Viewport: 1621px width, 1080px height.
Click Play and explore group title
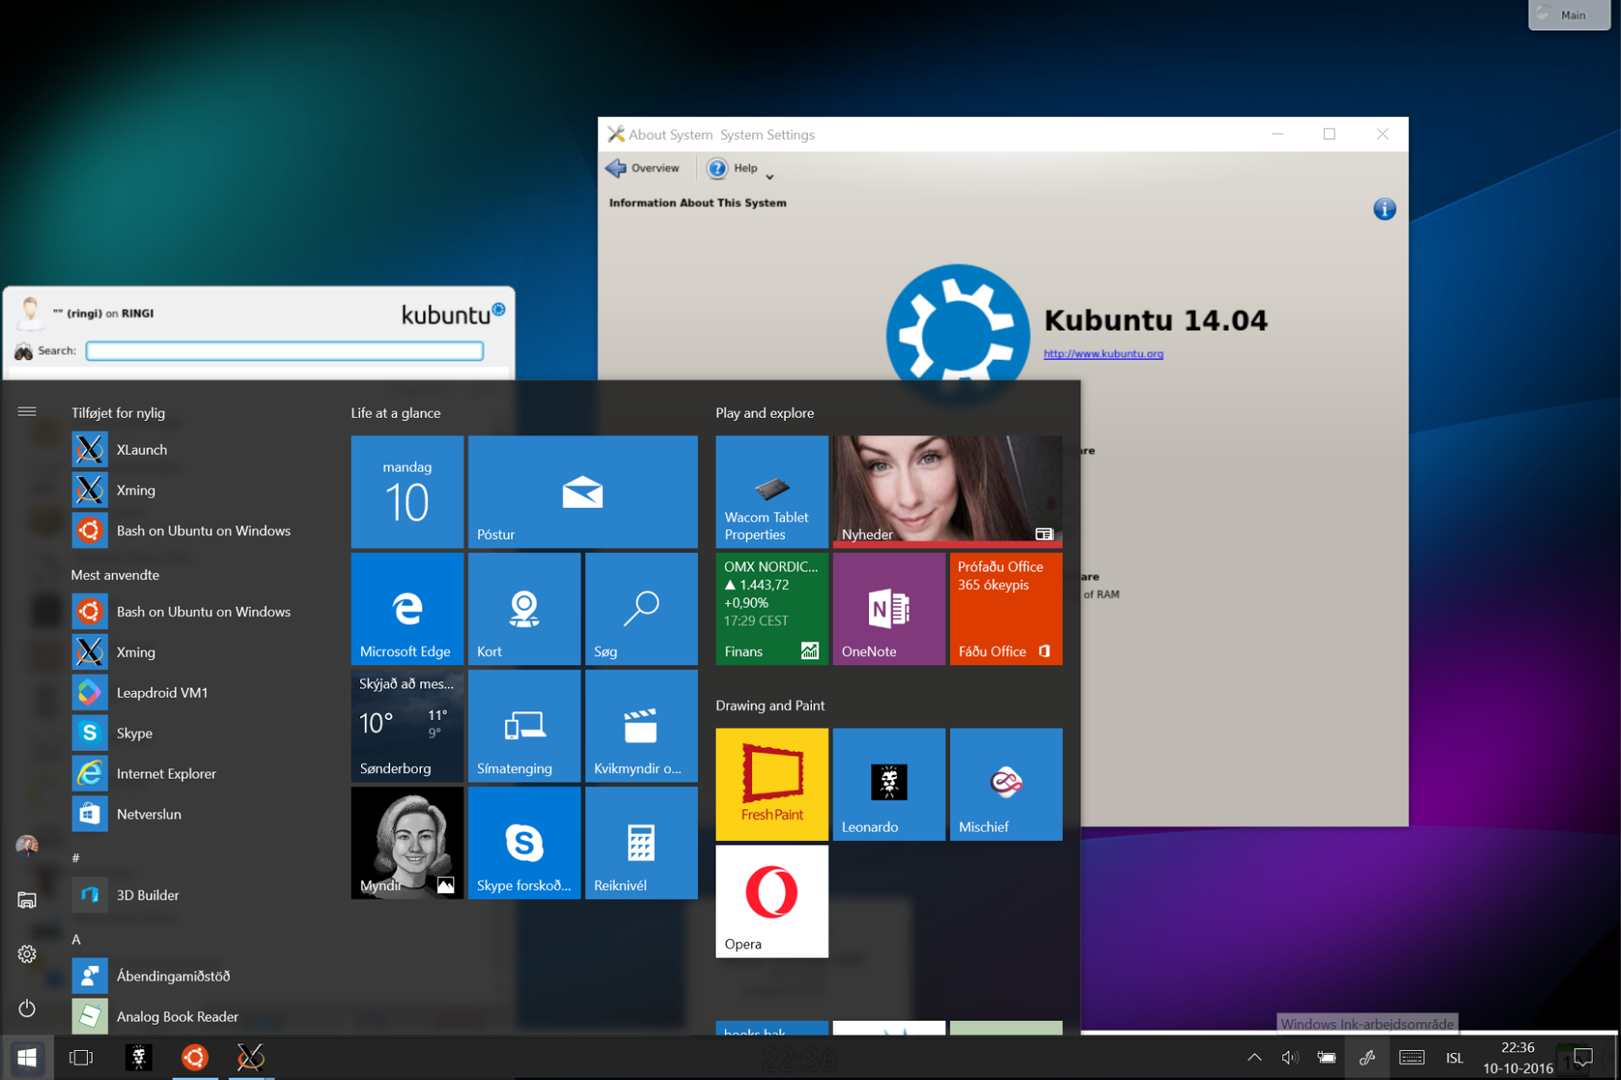765,413
